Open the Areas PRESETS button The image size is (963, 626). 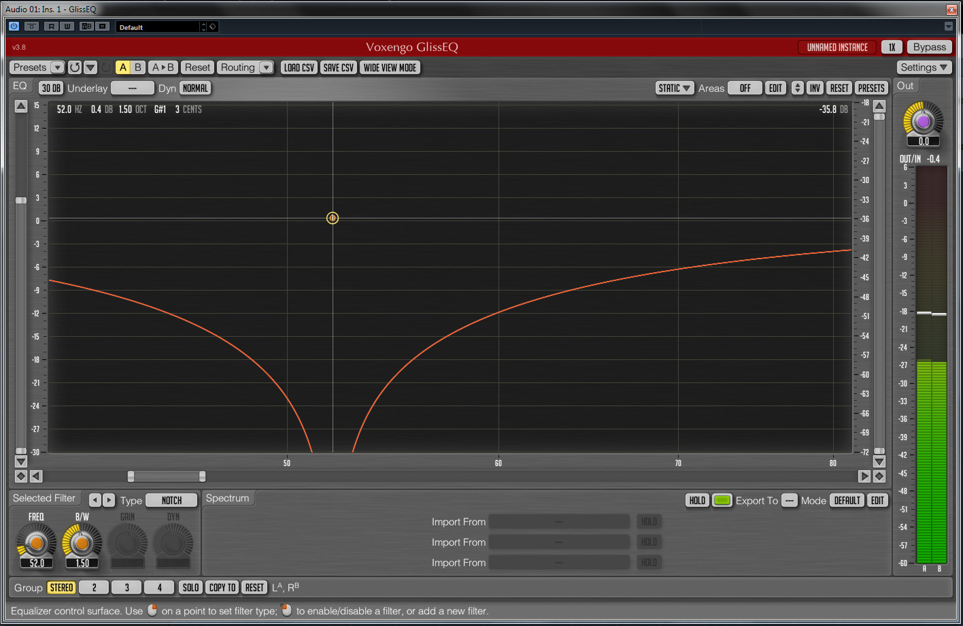871,88
